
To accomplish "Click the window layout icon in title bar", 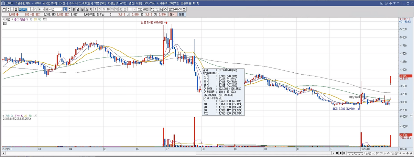I will [x=382, y=3].
